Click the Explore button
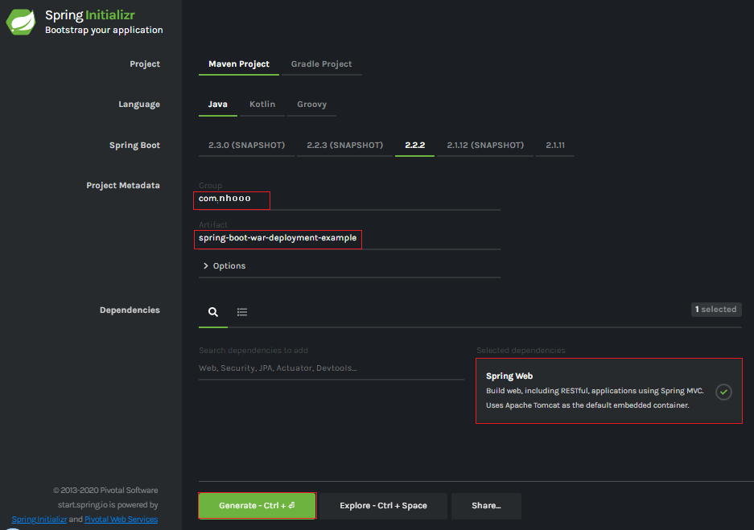 coord(383,506)
